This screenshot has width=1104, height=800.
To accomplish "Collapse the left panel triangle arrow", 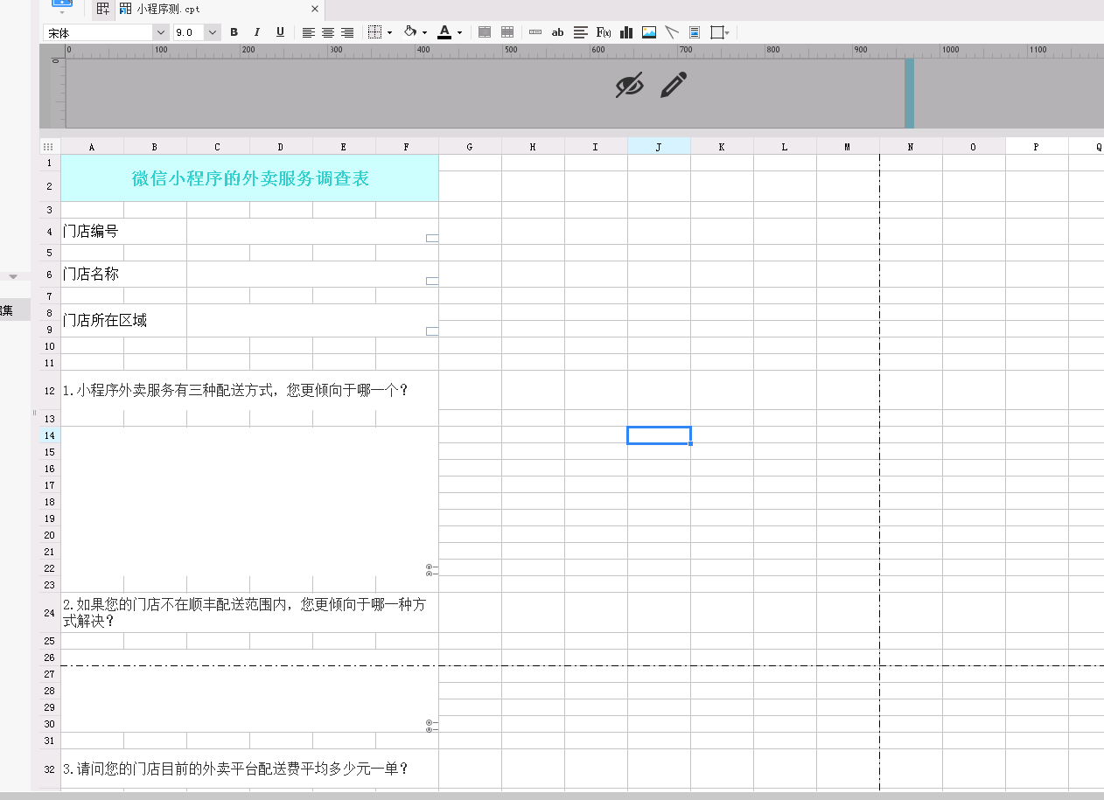I will (13, 276).
